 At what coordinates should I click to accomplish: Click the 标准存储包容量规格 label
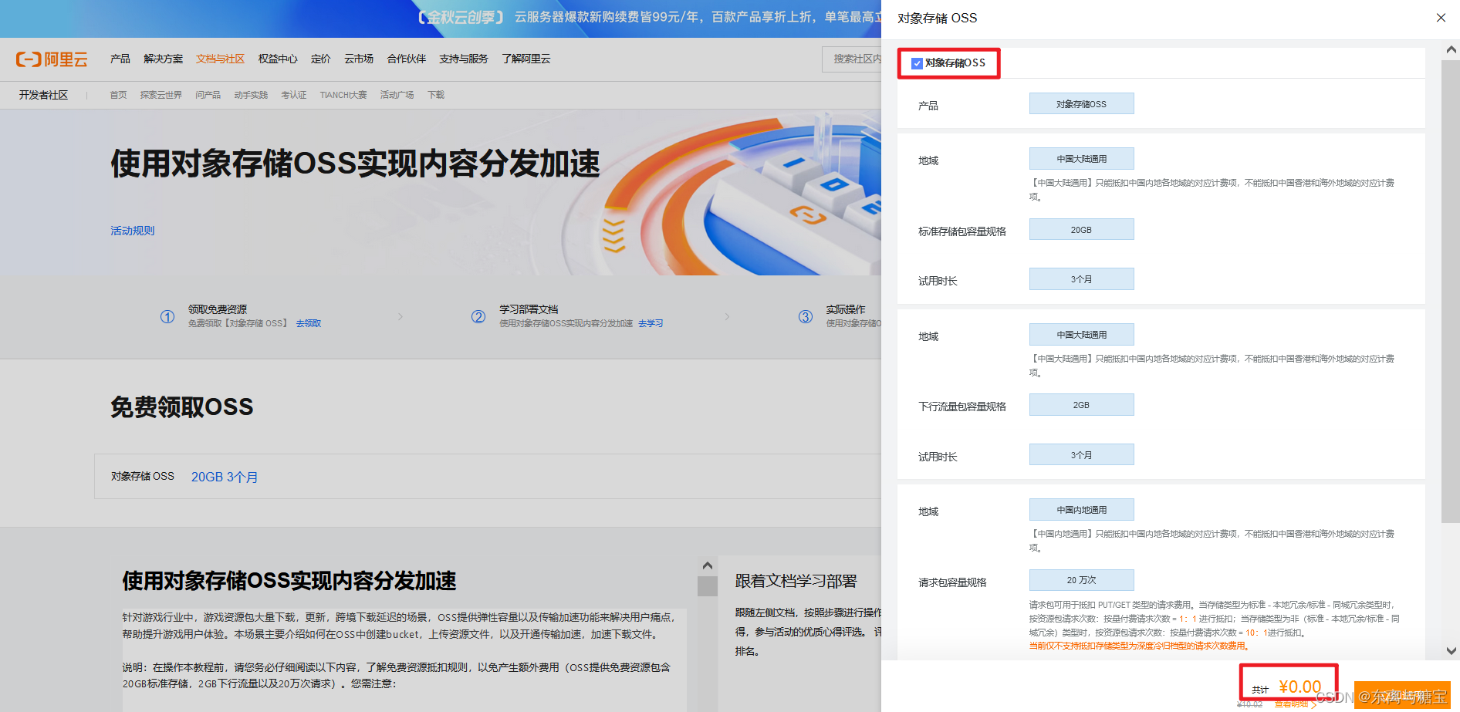tap(962, 231)
